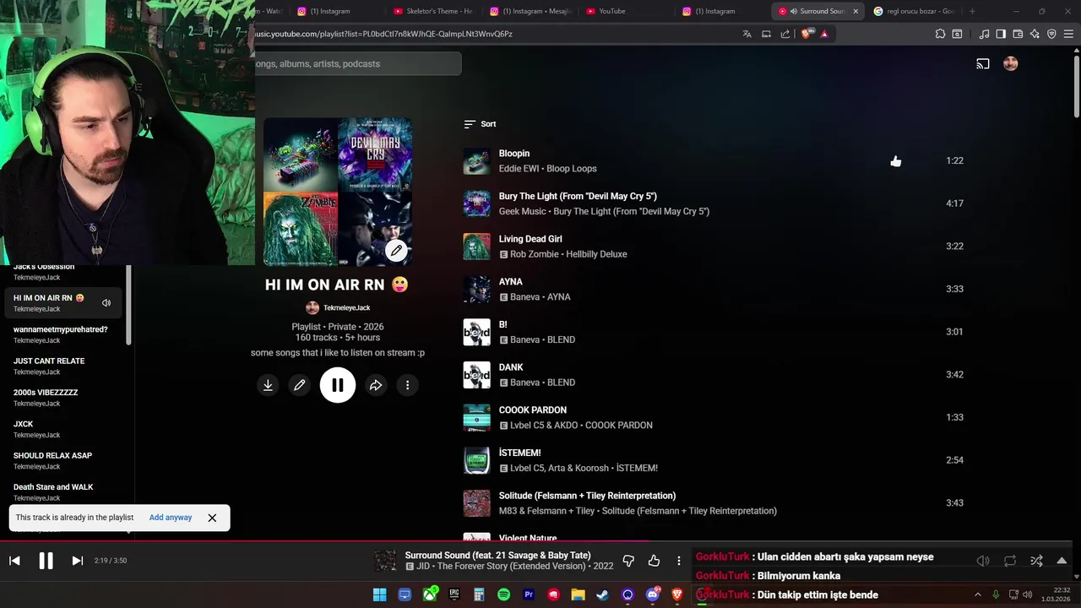The image size is (1081, 608).
Task: Open Brave Wallet icon in toolbar
Action: 1018,34
